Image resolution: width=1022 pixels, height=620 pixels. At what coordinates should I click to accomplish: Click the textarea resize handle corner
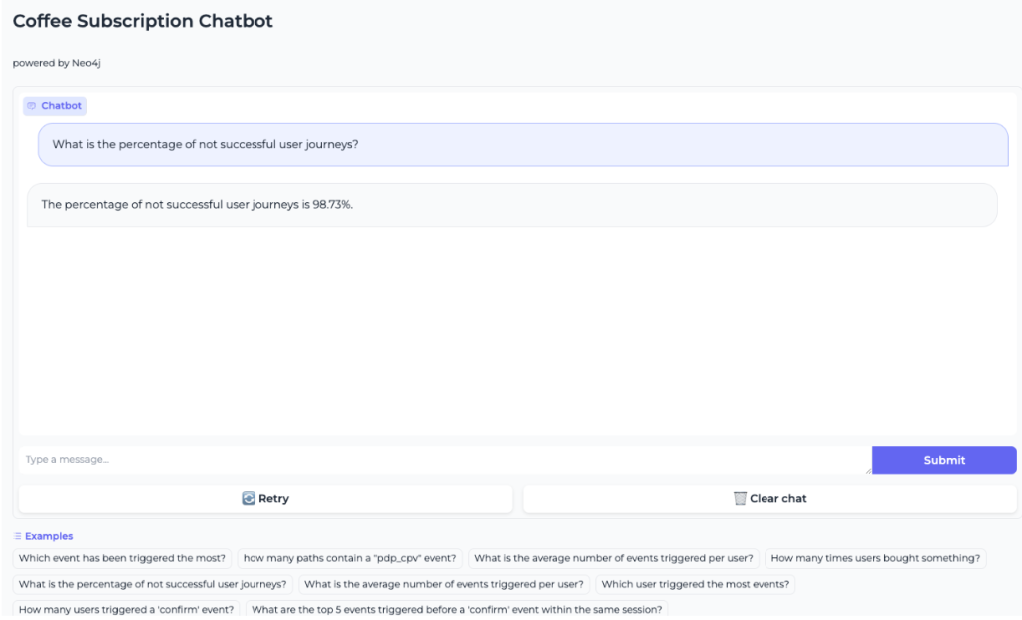point(868,470)
